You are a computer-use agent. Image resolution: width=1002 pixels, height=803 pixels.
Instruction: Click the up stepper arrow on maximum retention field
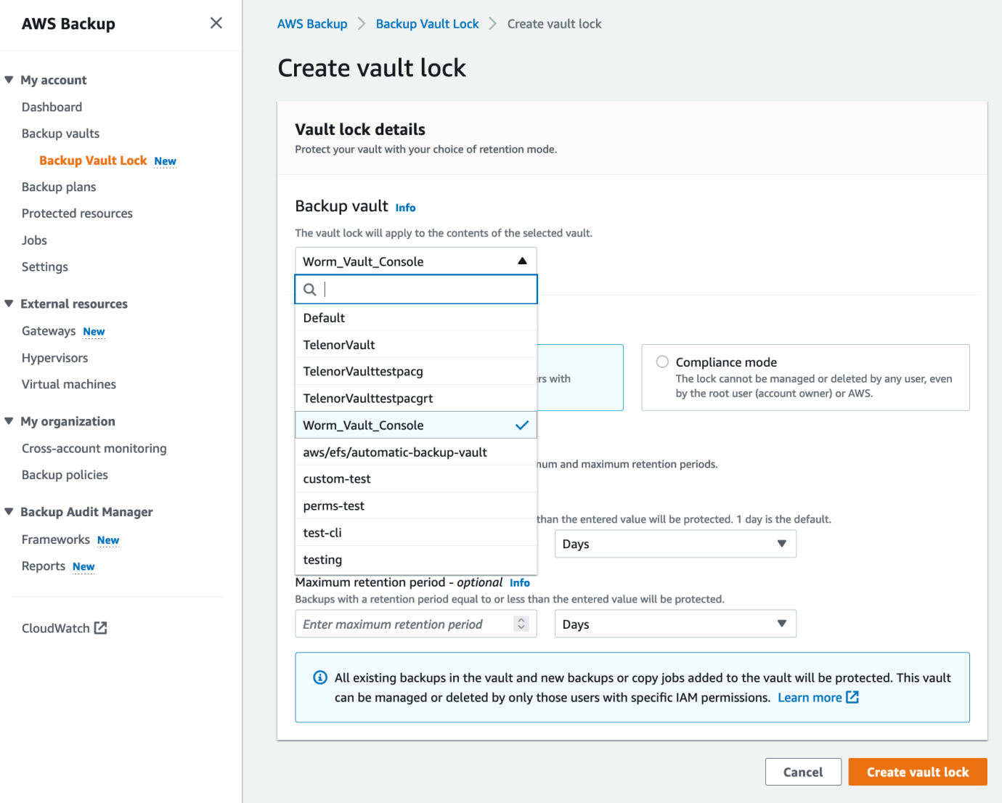[x=521, y=619]
